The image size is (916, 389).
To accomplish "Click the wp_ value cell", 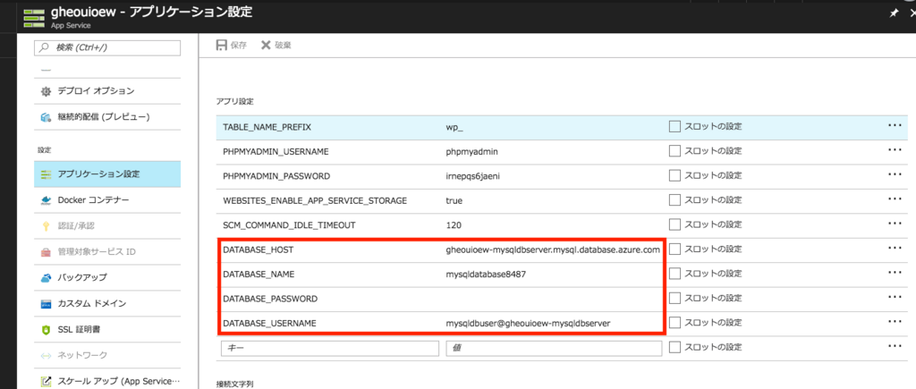I will coord(454,127).
